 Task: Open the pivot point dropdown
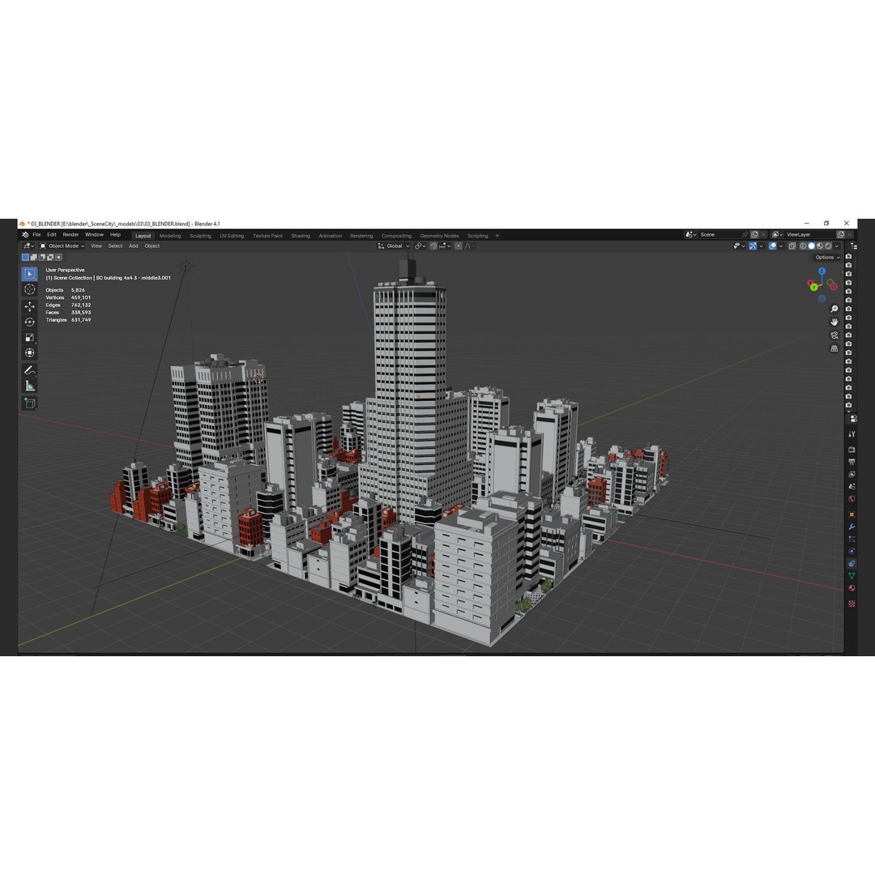coord(420,246)
